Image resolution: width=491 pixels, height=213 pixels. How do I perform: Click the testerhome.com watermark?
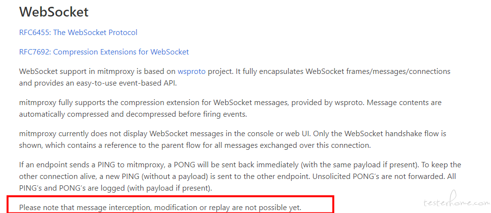(x=456, y=202)
